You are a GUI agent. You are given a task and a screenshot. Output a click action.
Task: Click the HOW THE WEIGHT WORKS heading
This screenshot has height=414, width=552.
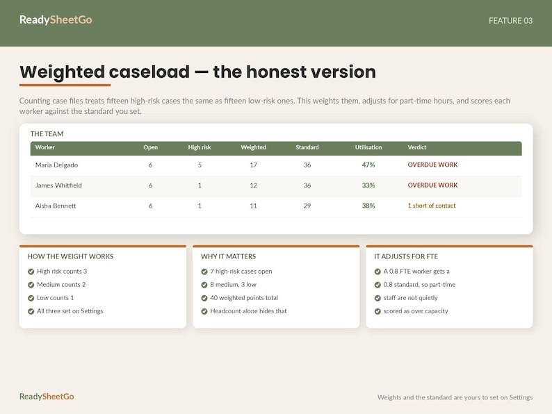point(70,256)
